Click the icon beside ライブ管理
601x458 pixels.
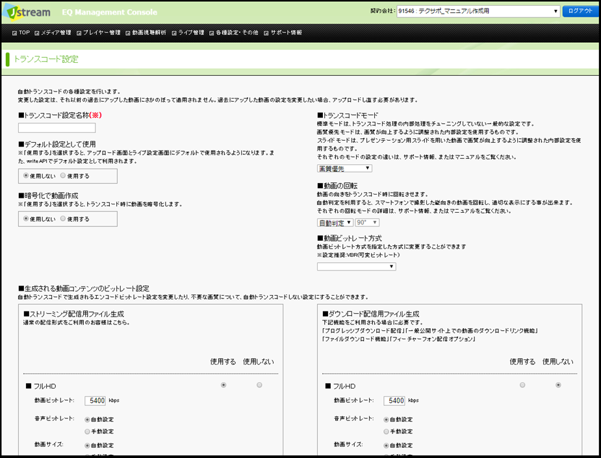click(174, 33)
